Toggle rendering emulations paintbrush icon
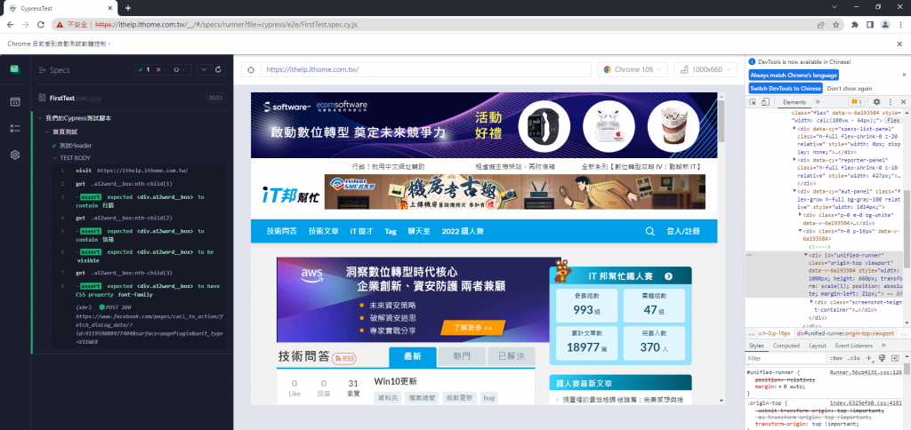The height and width of the screenshot is (430, 911). click(x=882, y=358)
